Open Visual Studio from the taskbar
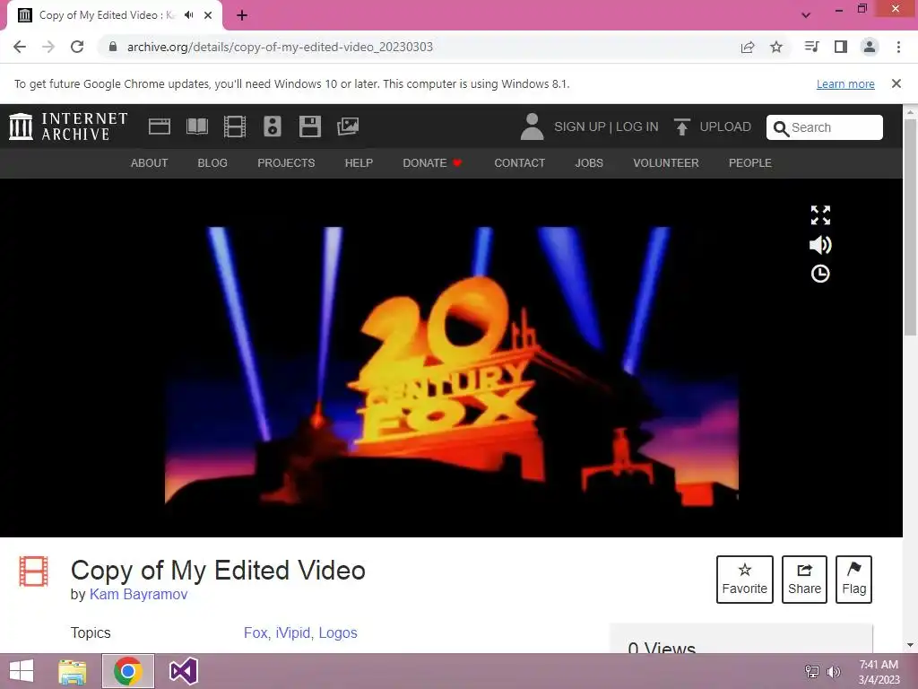This screenshot has height=689, width=918. coord(183,671)
